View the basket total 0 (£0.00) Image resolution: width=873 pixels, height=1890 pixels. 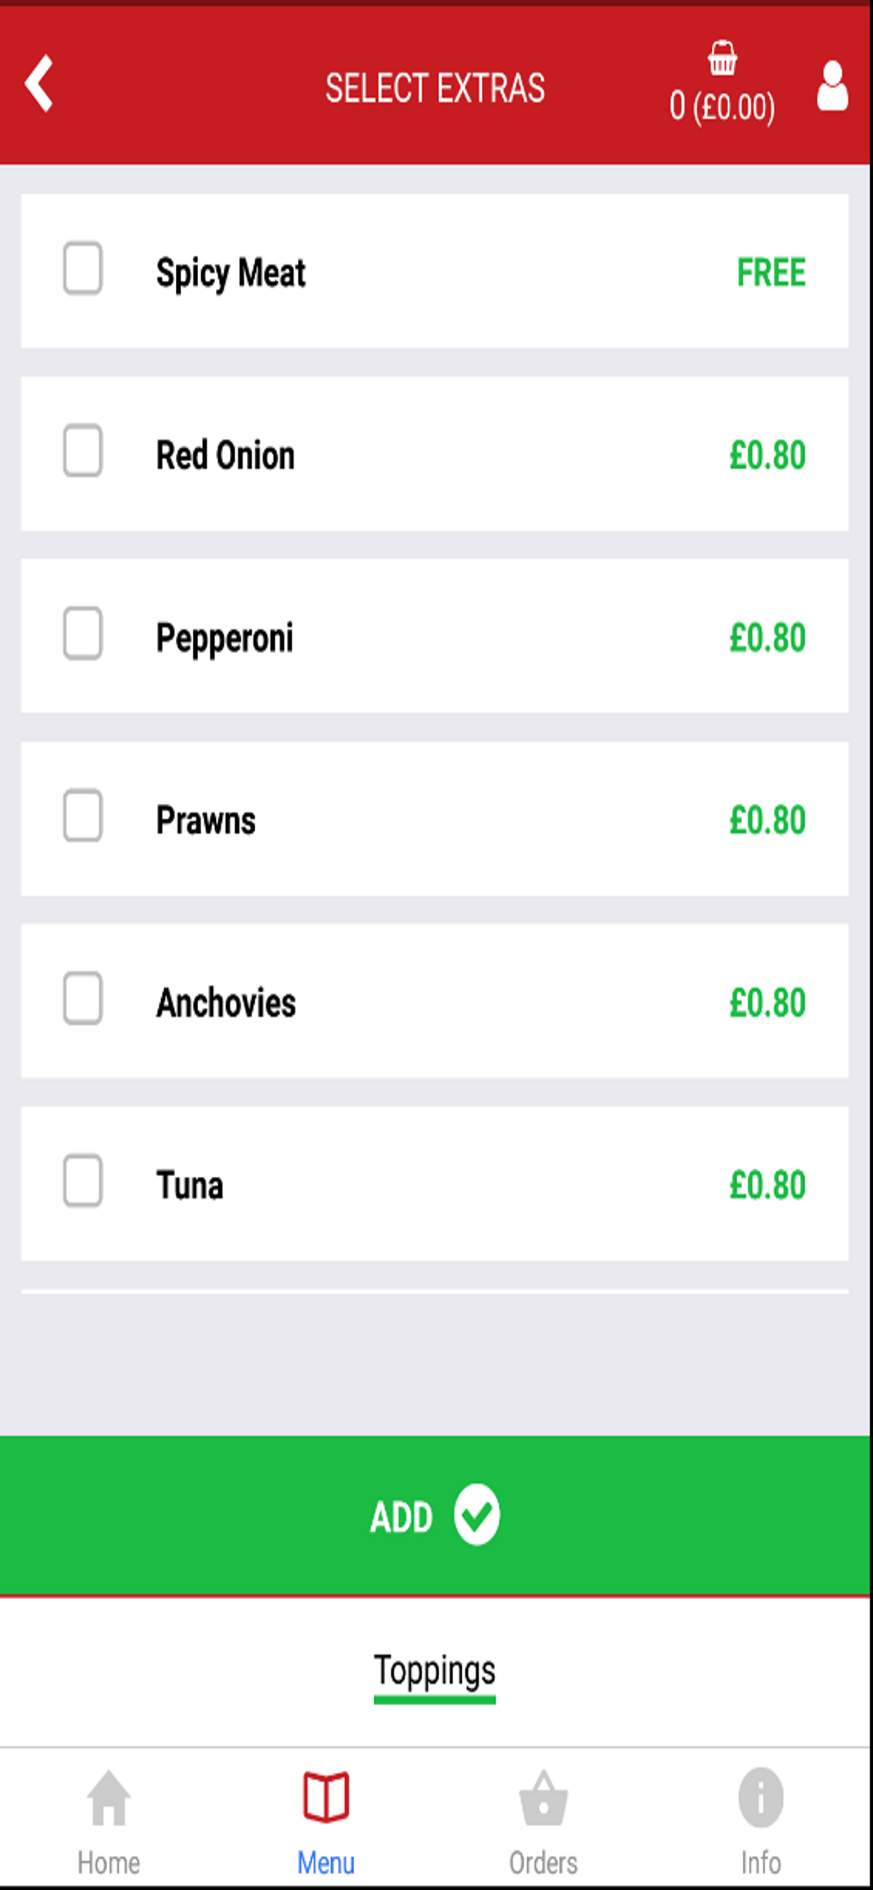click(x=722, y=106)
